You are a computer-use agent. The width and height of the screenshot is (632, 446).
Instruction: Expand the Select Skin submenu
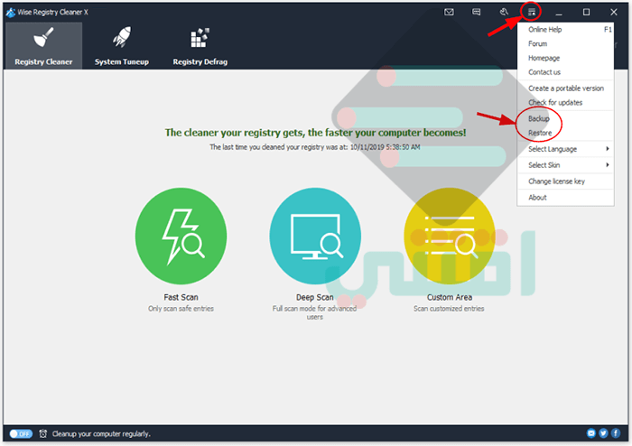point(565,165)
